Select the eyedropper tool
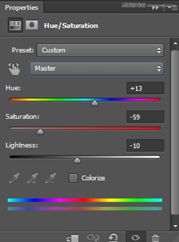 pyautogui.click(x=14, y=178)
